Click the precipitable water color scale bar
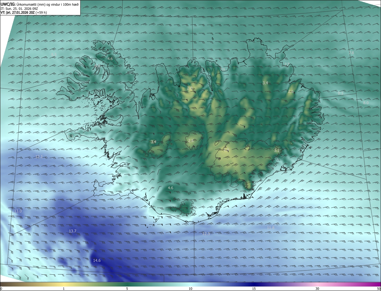The height and width of the screenshot is (291, 381). coord(190,284)
